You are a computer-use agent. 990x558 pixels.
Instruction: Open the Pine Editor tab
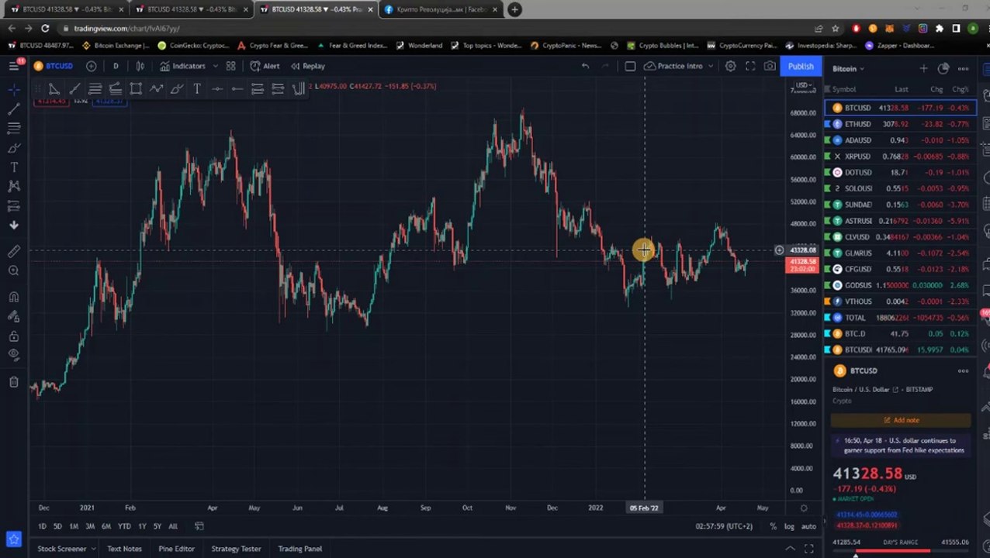[176, 549]
